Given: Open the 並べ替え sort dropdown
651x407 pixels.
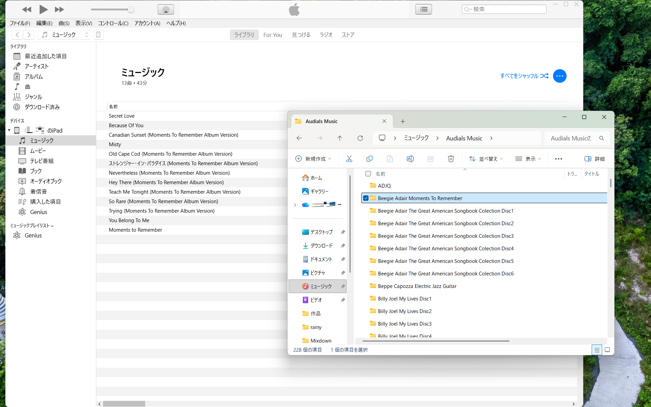Looking at the screenshot, I should coord(486,159).
